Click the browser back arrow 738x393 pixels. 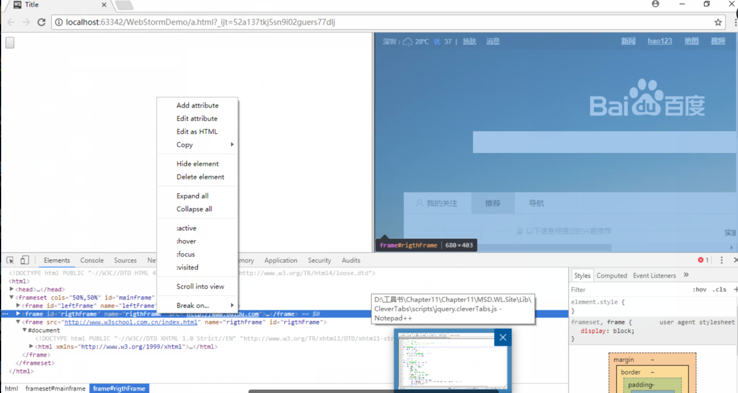click(x=11, y=22)
